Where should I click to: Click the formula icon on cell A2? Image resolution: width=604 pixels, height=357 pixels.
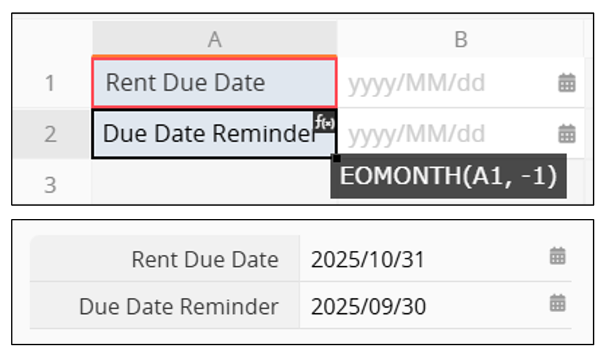tap(325, 121)
